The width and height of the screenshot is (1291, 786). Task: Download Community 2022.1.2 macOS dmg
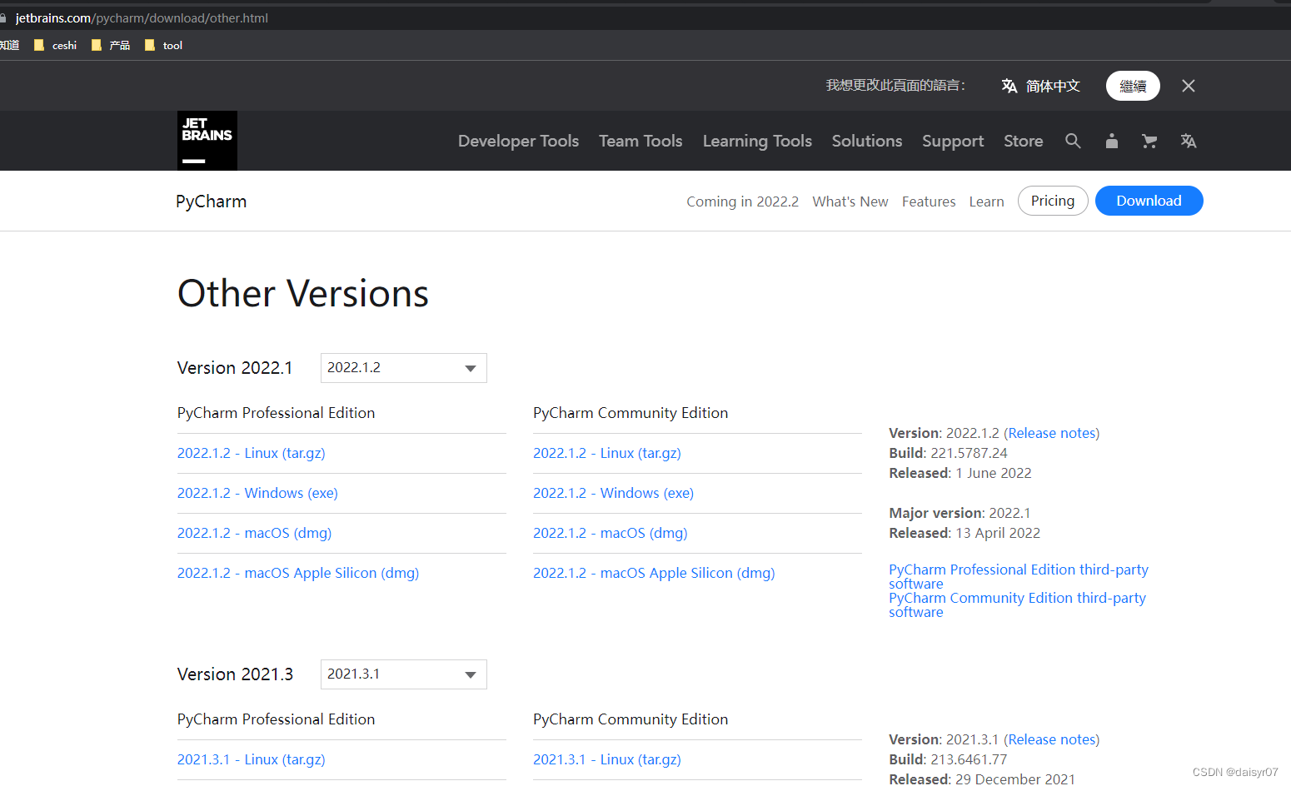(x=611, y=533)
